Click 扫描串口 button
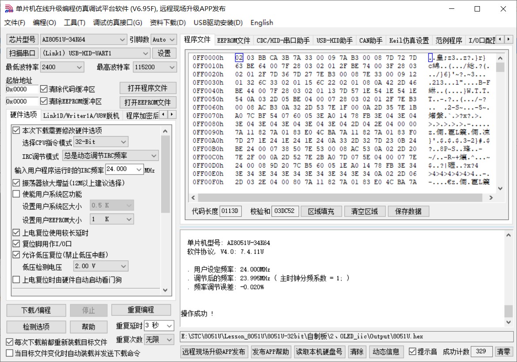The height and width of the screenshot is (362, 517). click(x=23, y=53)
